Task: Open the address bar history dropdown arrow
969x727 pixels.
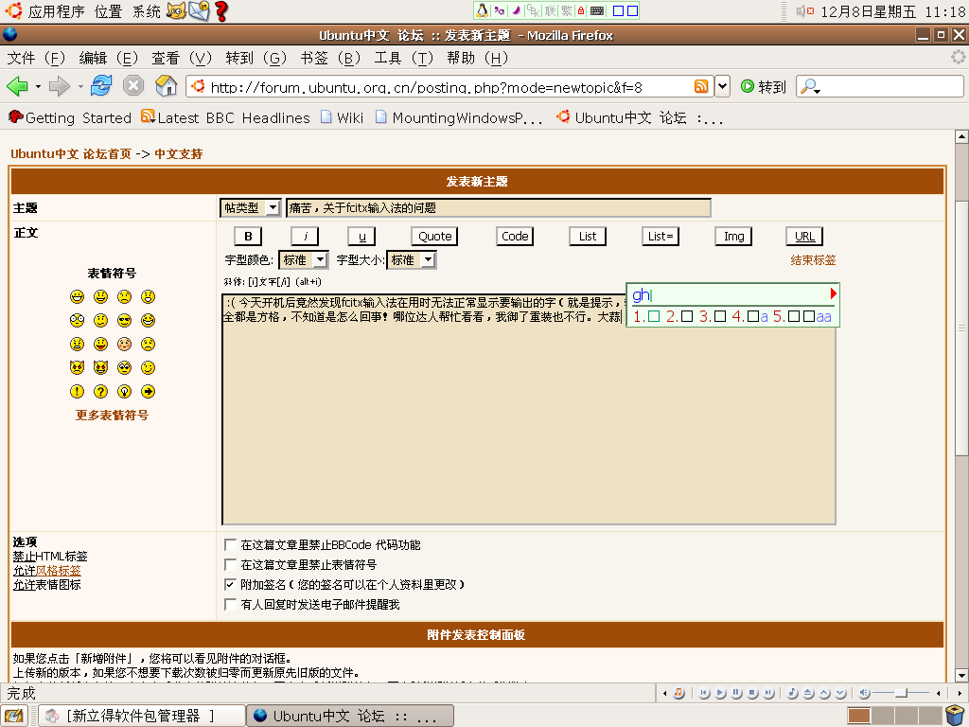Action: [722, 86]
